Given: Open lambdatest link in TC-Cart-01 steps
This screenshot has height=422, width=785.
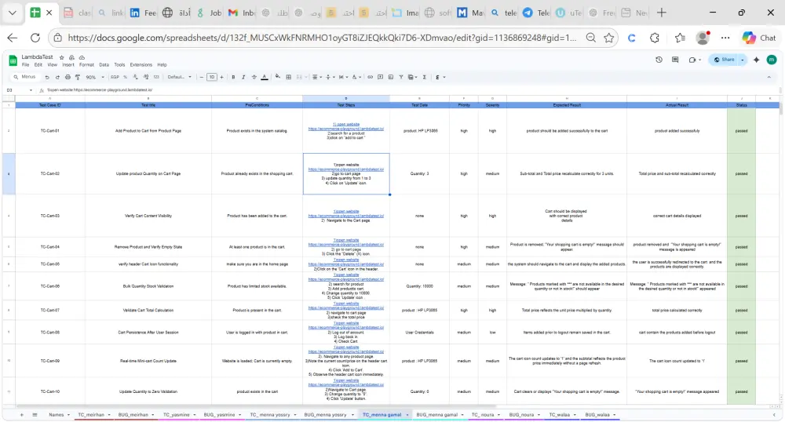Looking at the screenshot, I should pos(346,129).
